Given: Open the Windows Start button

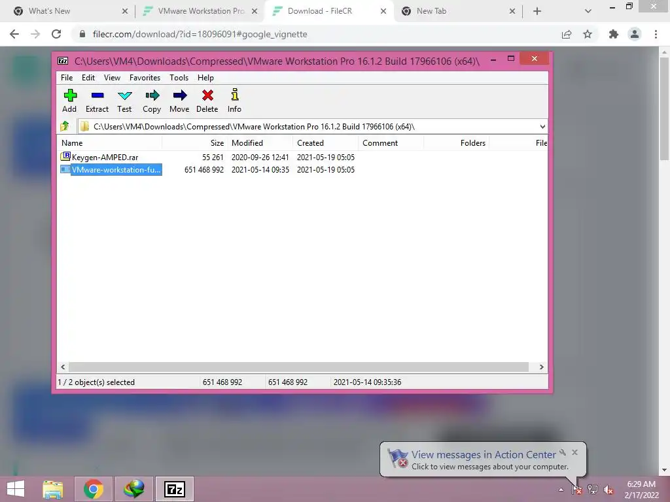Looking at the screenshot, I should pos(16,489).
